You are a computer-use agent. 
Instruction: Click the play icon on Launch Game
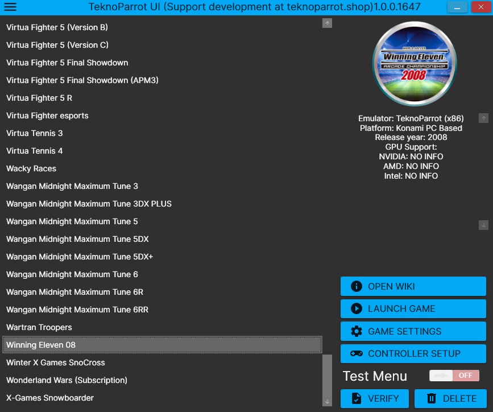click(x=356, y=309)
